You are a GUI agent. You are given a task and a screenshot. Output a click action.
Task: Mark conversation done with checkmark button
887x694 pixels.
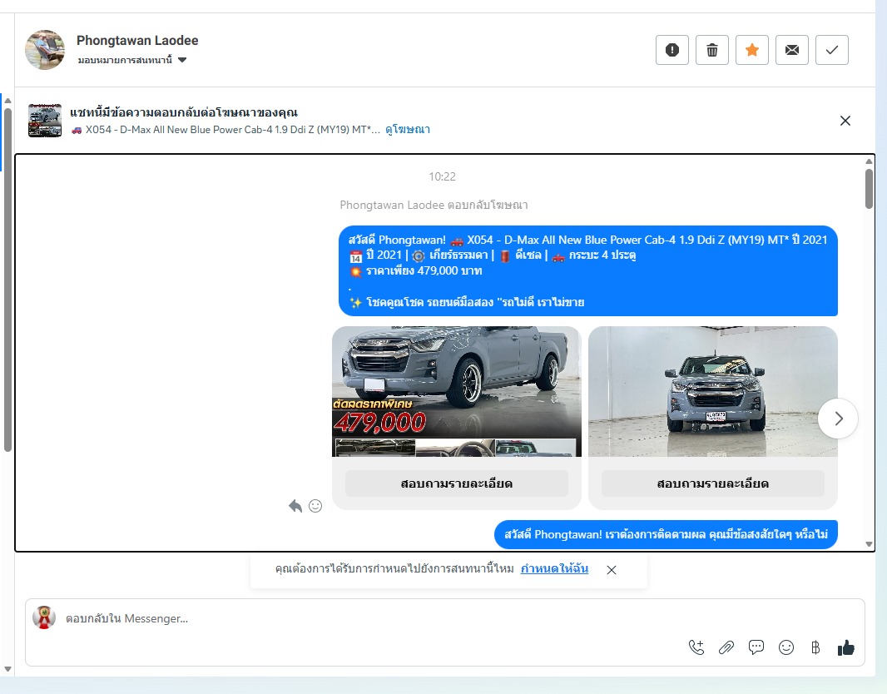(x=832, y=50)
